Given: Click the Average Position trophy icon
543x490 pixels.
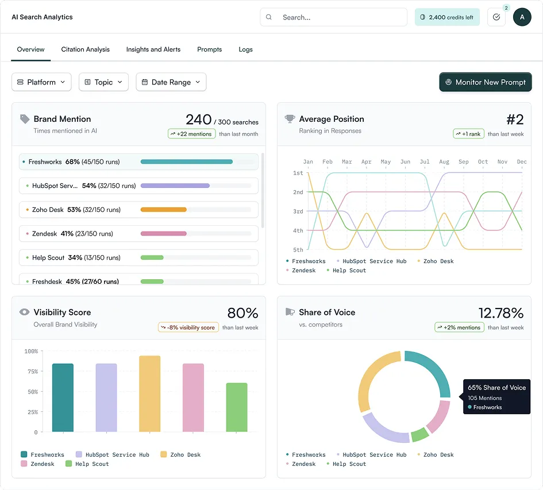Looking at the screenshot, I should 290,119.
